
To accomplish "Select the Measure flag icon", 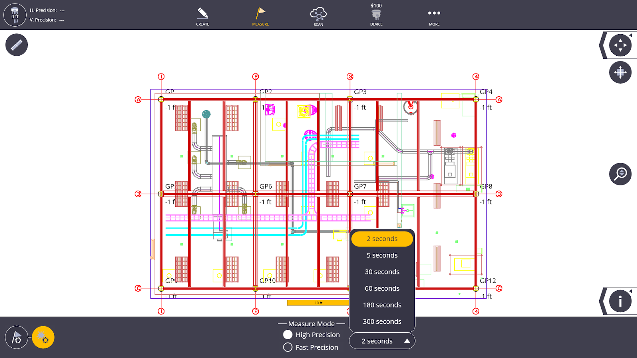I will point(260,16).
